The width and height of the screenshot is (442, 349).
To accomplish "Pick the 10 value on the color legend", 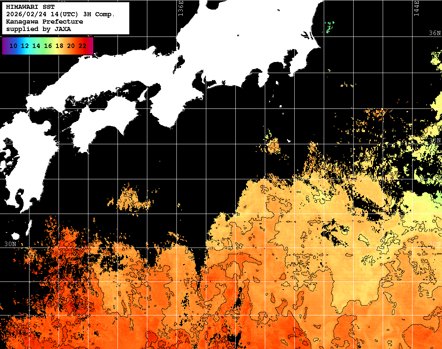I will point(13,46).
